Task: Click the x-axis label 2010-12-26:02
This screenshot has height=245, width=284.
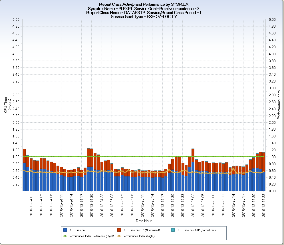Action: click(193, 205)
